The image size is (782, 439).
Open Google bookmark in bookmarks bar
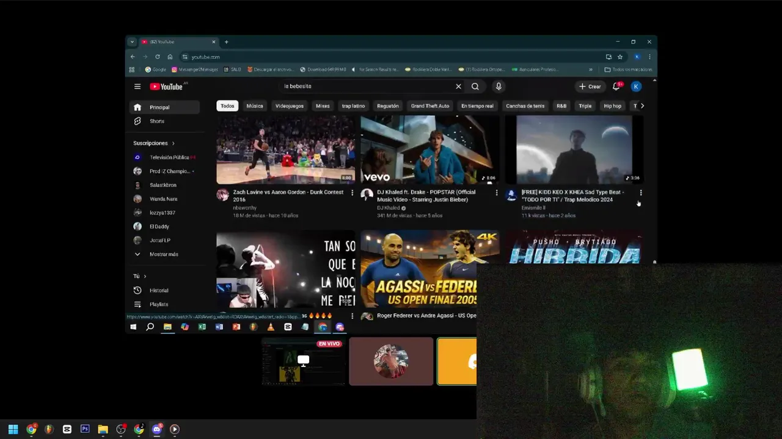coord(156,70)
